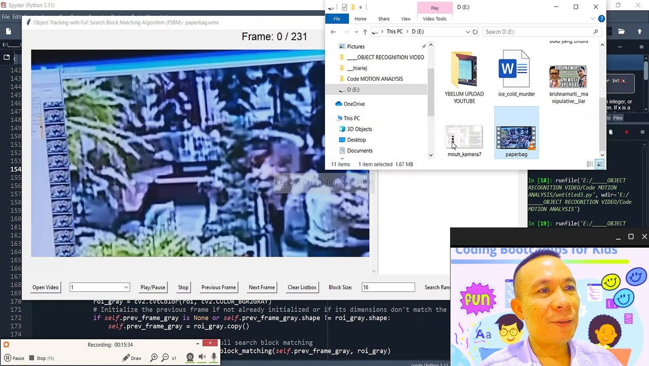Click Clear Listbox button
Image resolution: width=649 pixels, height=366 pixels.
click(302, 287)
